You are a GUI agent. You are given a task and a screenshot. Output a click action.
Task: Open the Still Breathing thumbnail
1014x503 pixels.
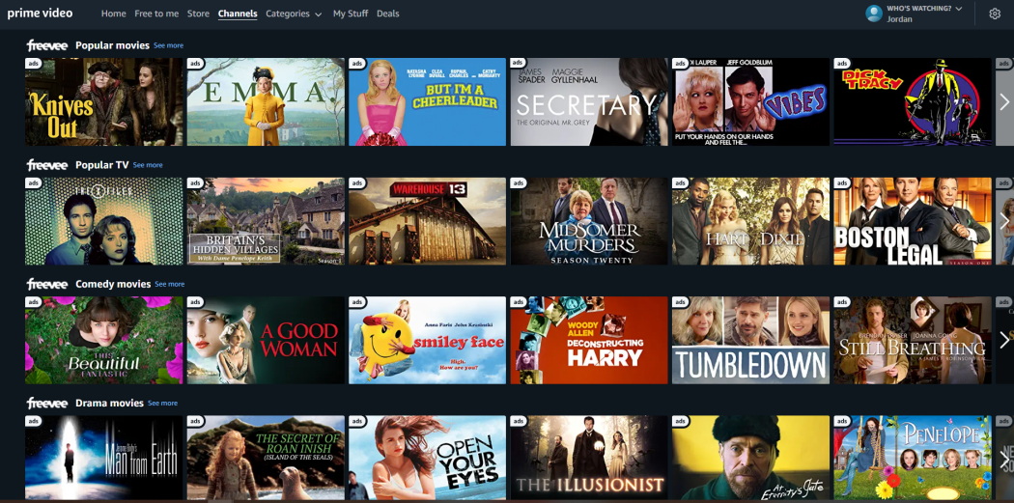[913, 340]
